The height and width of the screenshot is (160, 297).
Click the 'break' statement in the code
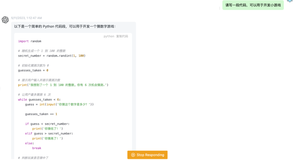click(37, 148)
